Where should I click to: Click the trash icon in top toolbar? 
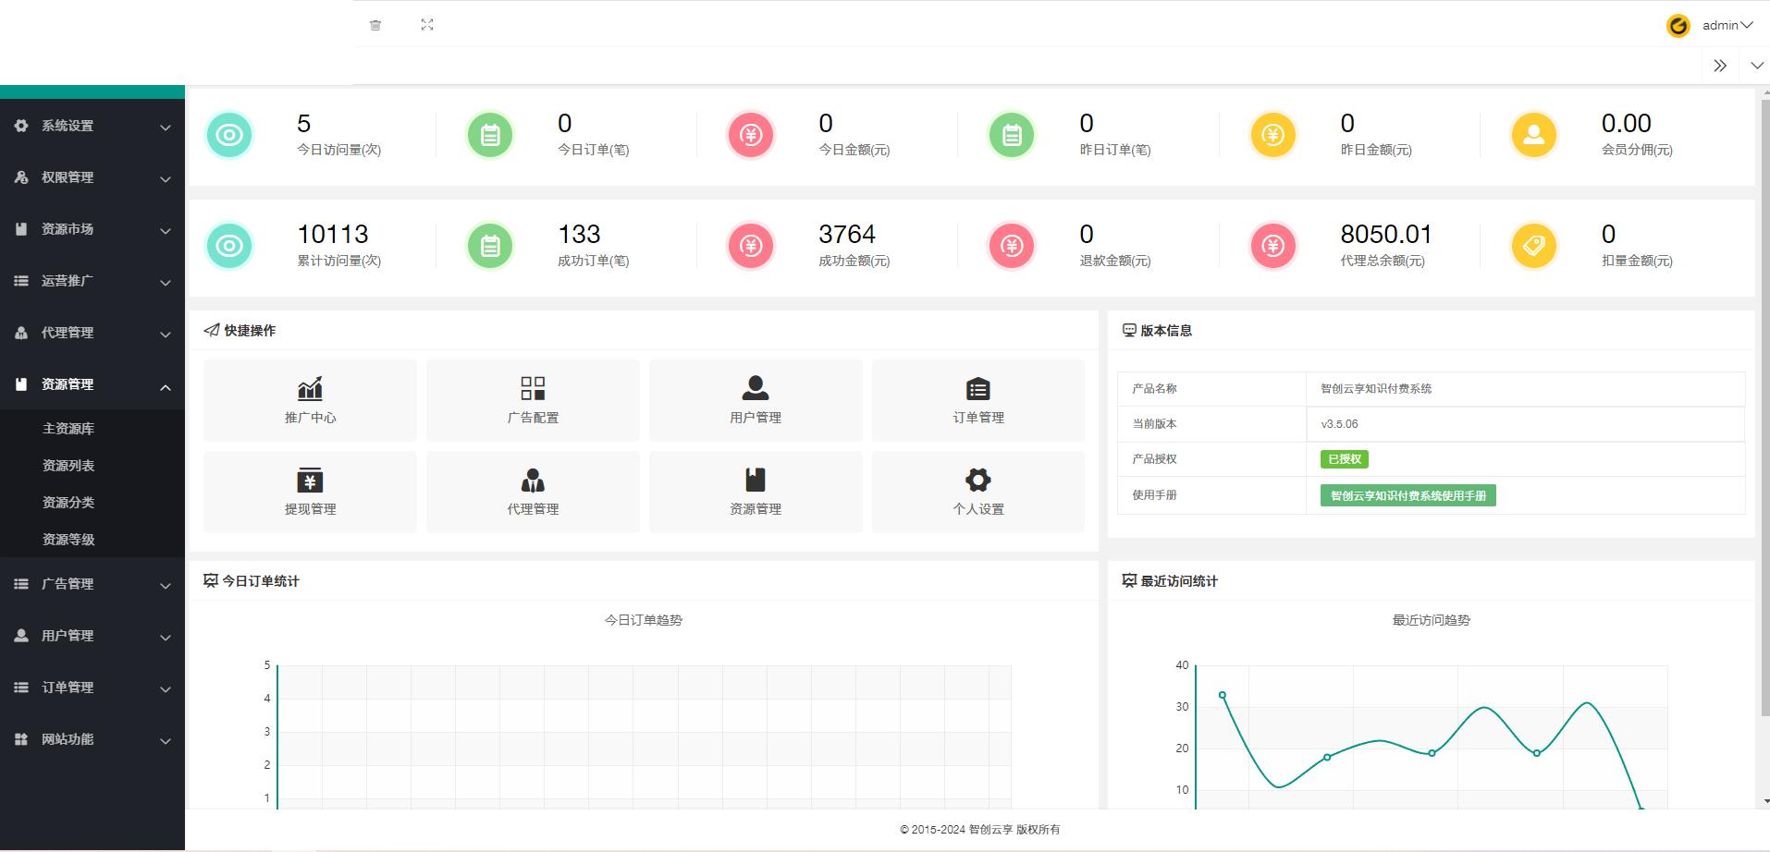pos(375,25)
